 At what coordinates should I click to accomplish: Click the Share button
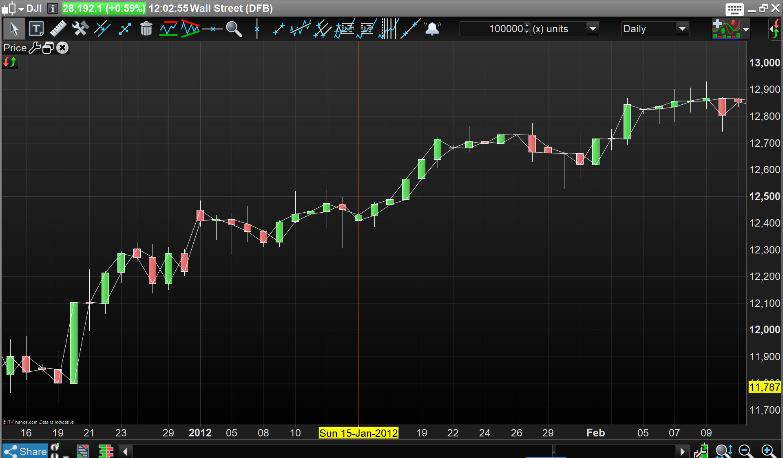25,451
